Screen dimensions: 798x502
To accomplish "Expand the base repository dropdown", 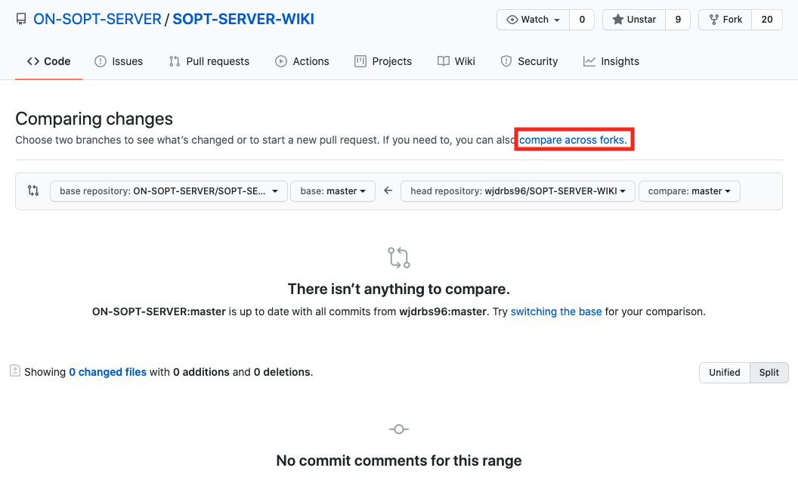I will [x=169, y=191].
